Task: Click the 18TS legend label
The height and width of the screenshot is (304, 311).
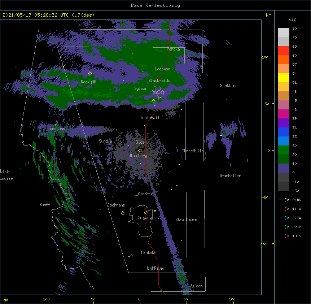Action: 297,236
